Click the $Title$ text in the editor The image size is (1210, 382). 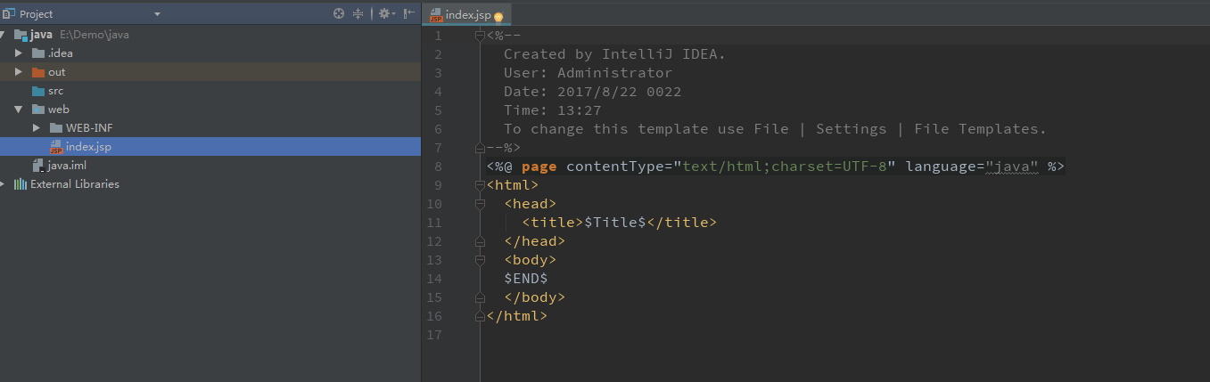(x=614, y=223)
